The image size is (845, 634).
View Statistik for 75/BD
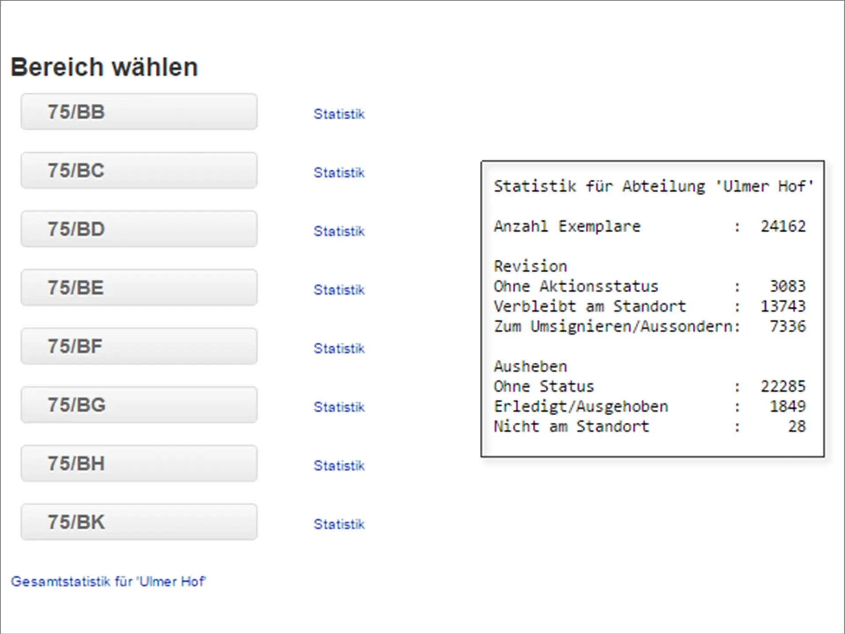click(339, 231)
